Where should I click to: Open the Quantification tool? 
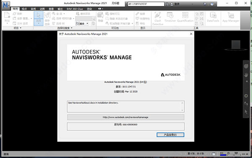pyautogui.click(x=185, y=17)
